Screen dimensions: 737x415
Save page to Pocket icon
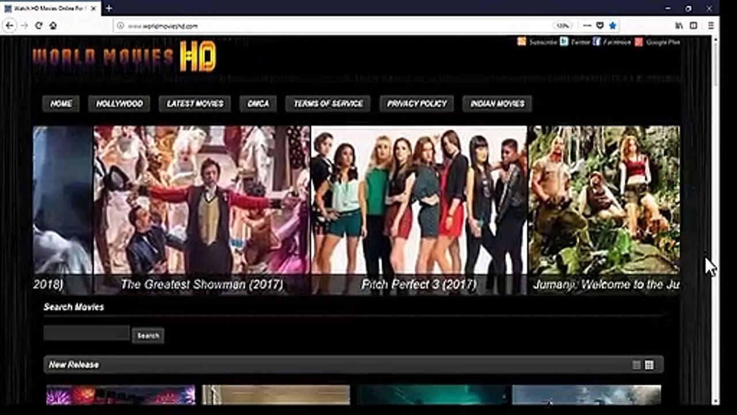pyautogui.click(x=599, y=26)
